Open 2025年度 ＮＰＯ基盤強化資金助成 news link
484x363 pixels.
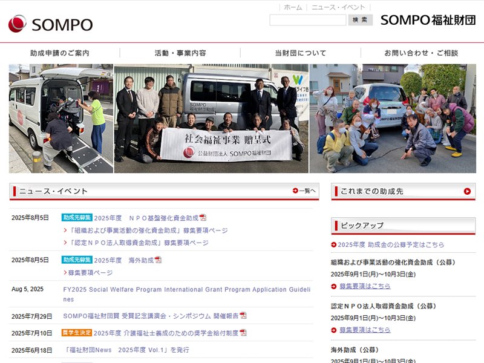[146, 218]
